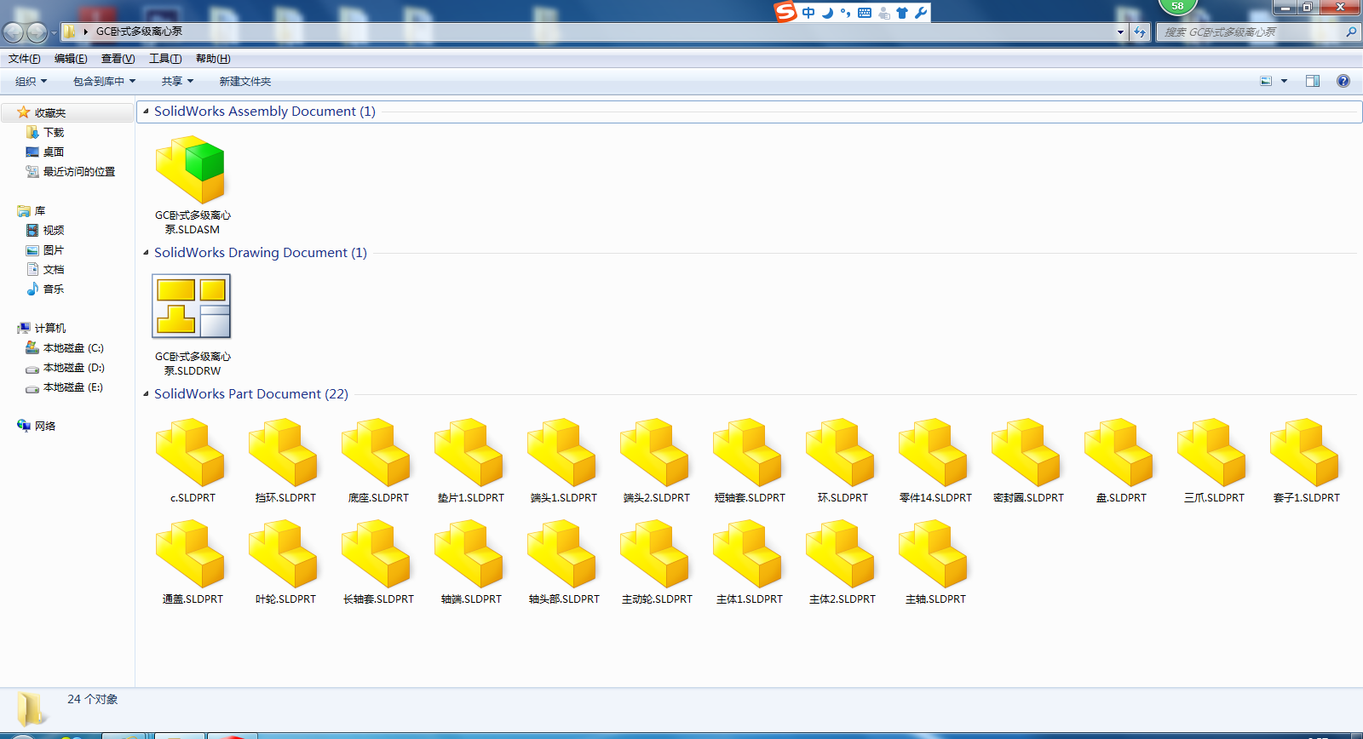The width and height of the screenshot is (1363, 739).
Task: Click the Forward navigation button
Action: point(37,32)
